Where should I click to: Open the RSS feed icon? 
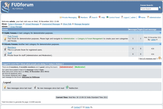tap(159, 58)
